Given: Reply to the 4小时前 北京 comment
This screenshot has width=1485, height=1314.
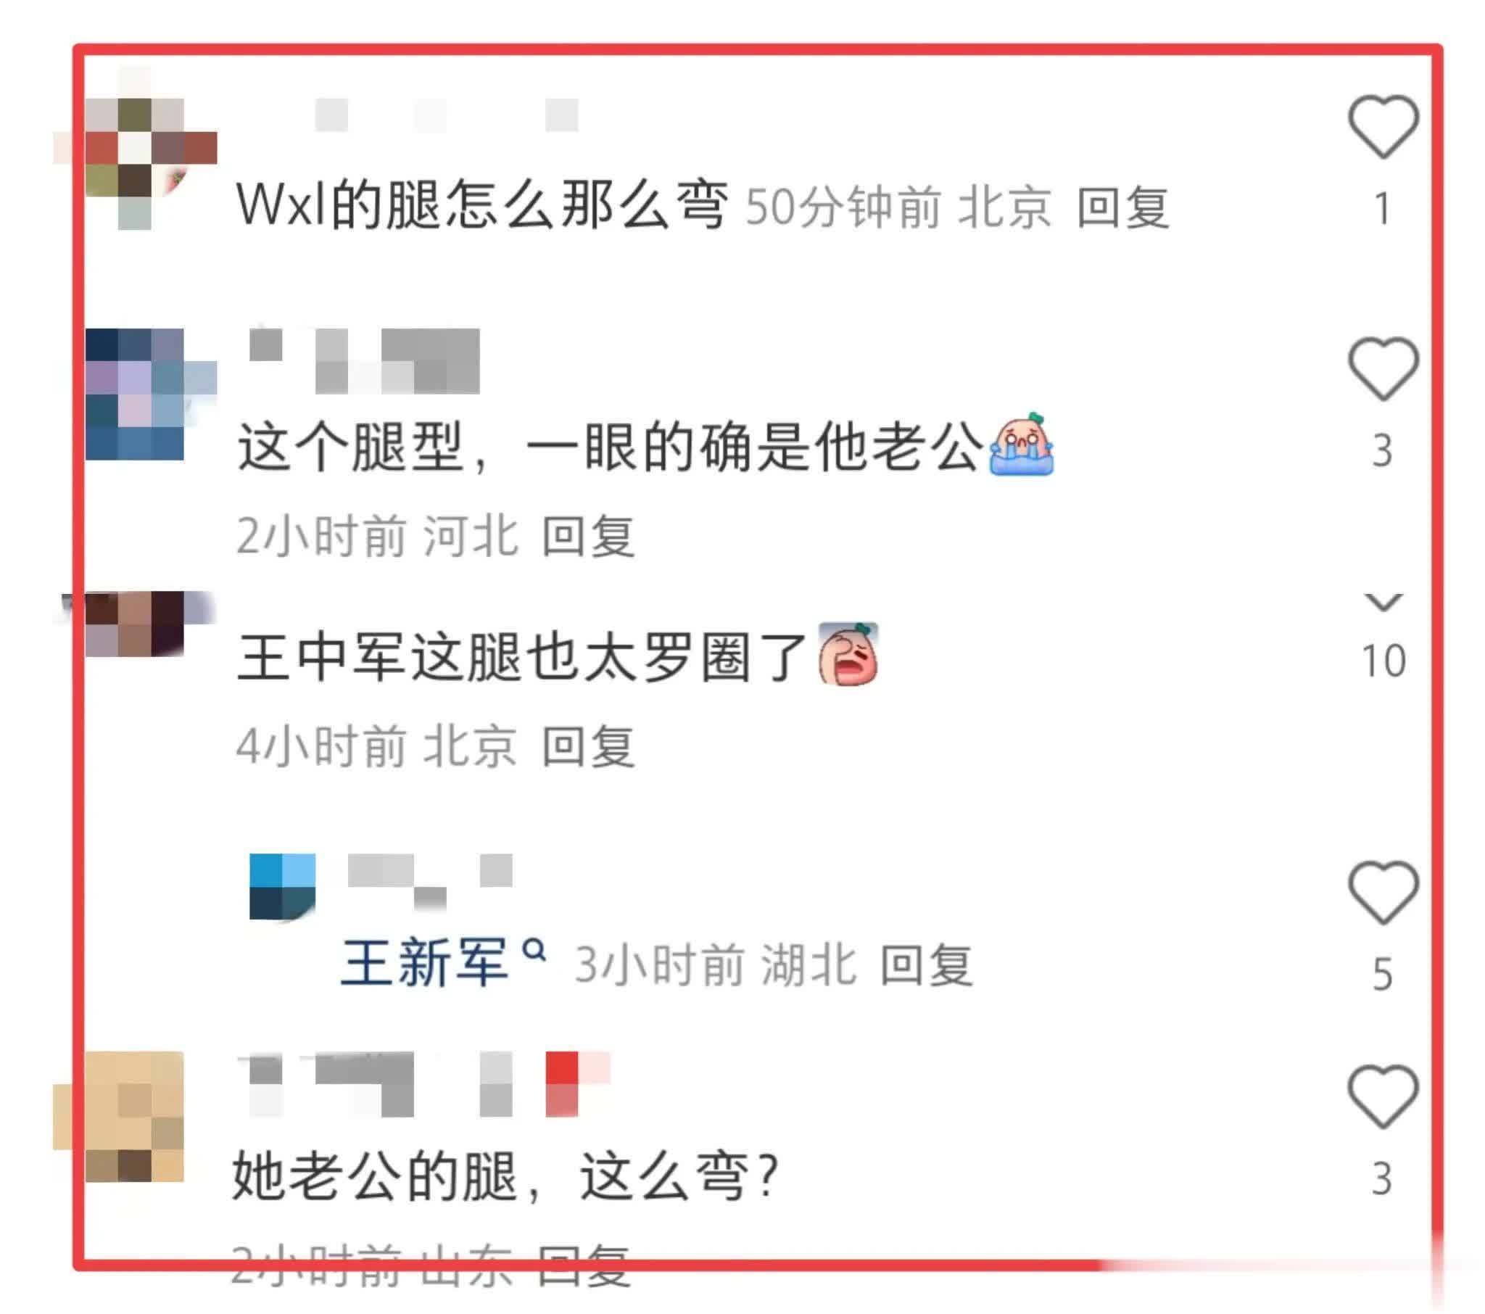Looking at the screenshot, I should coord(589,746).
